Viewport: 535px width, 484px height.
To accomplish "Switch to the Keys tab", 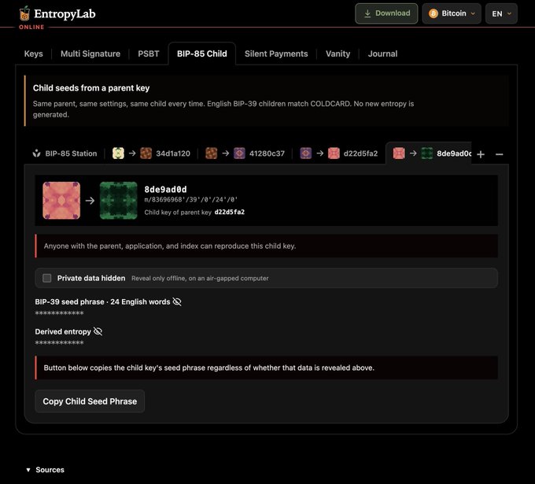I will [33, 54].
